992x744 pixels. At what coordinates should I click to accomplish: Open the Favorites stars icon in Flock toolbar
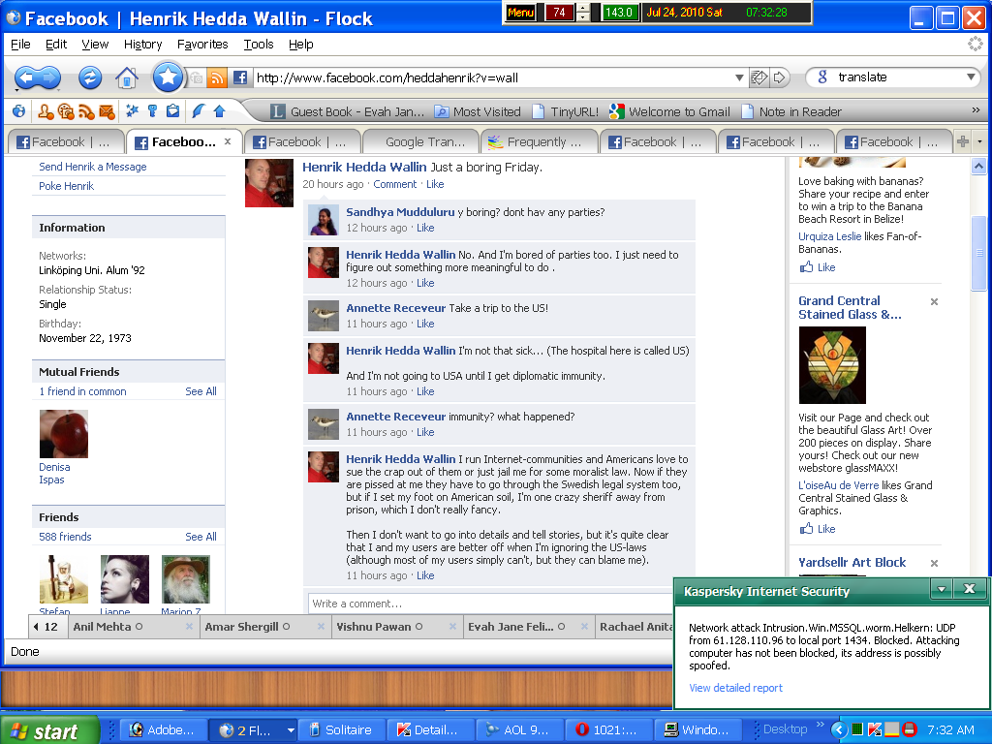point(132,111)
